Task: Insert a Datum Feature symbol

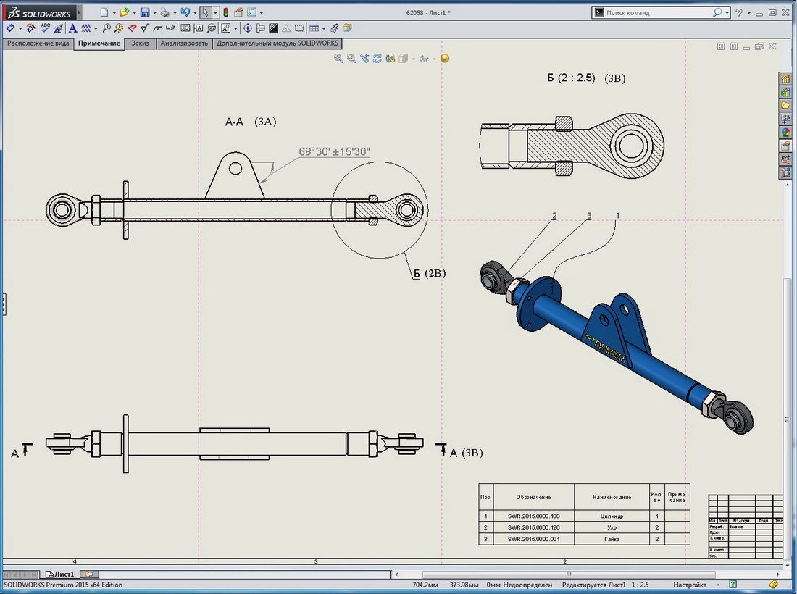Action: [199, 28]
